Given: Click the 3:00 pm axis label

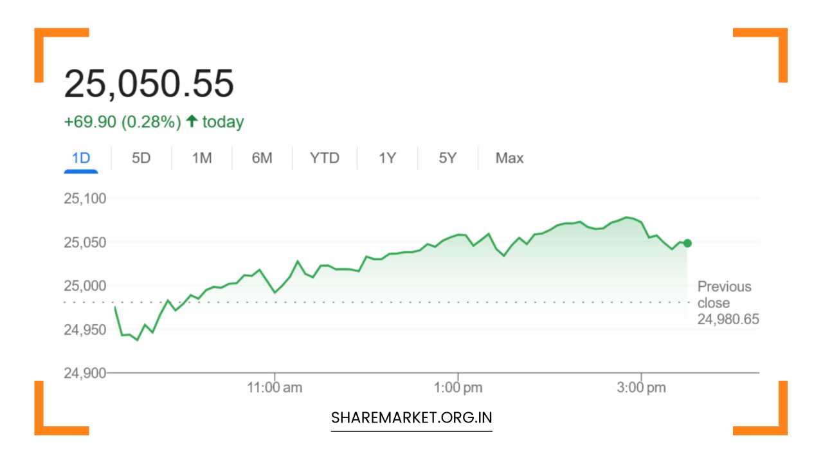Looking at the screenshot, I should point(642,388).
